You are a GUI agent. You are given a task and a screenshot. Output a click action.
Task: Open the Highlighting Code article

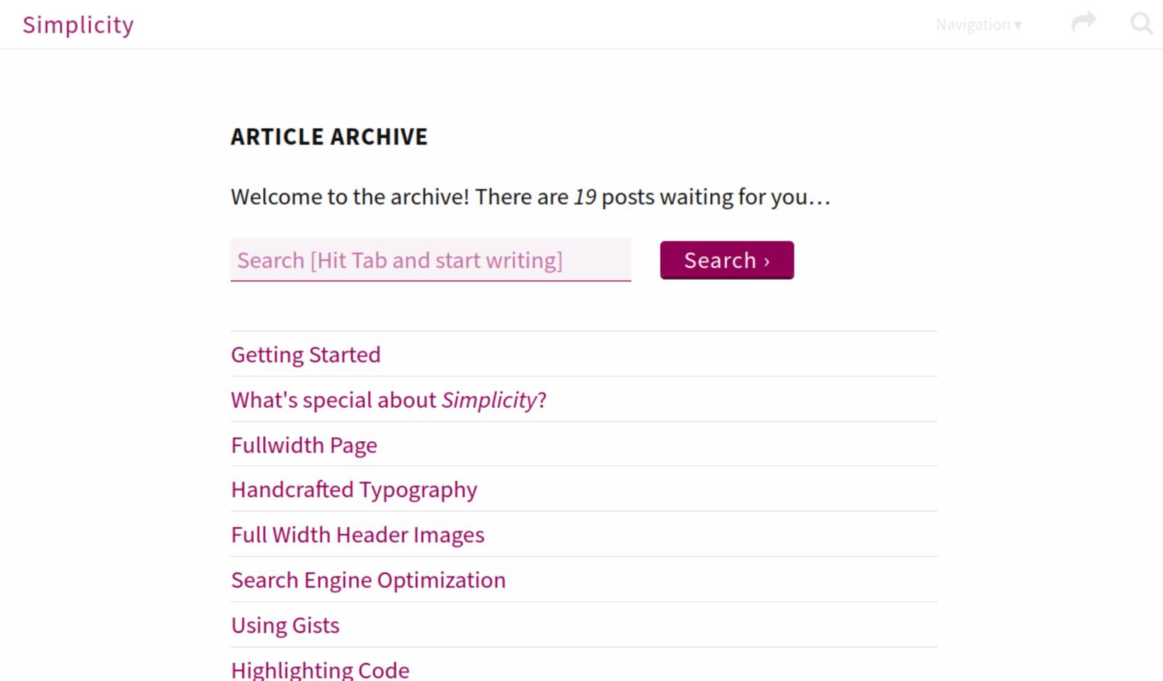(320, 669)
